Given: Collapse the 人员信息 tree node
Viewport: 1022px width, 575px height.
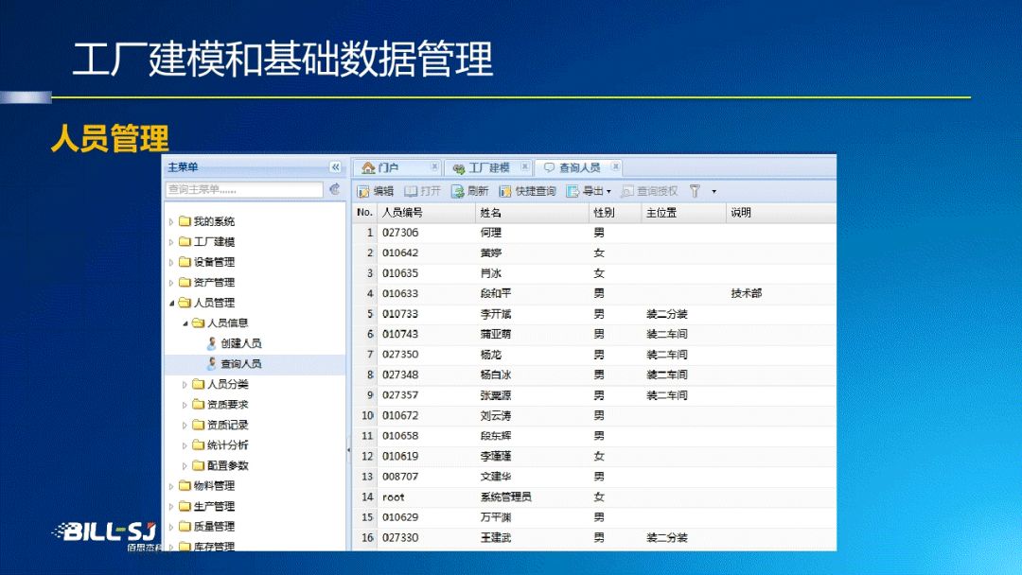Looking at the screenshot, I should (185, 323).
